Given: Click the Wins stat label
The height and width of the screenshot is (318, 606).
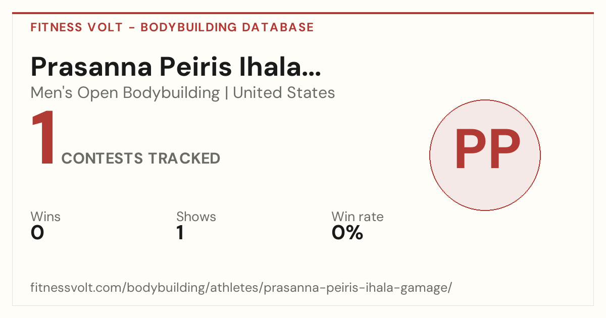Looking at the screenshot, I should [45, 217].
